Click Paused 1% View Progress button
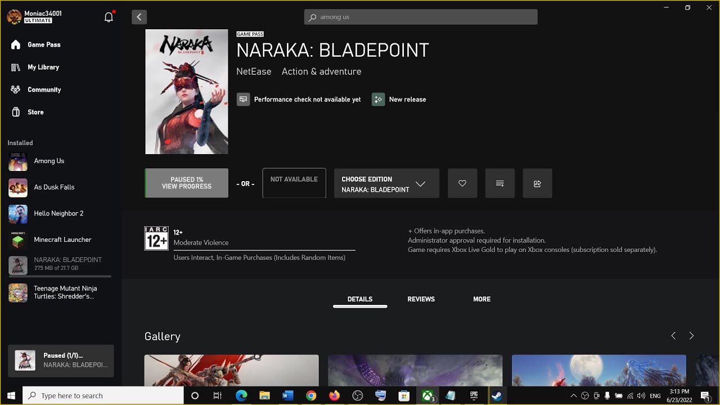720x405 pixels. click(187, 183)
